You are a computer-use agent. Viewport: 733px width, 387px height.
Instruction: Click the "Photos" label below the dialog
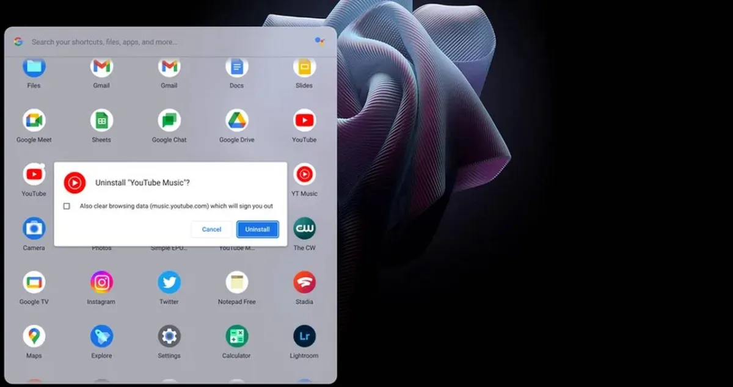pos(101,248)
